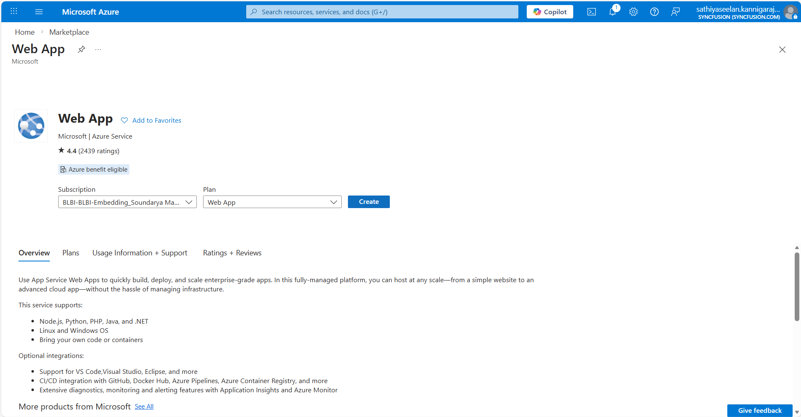Click the heart icon for favorites
Viewport: 801px width, 417px height.
(124, 120)
